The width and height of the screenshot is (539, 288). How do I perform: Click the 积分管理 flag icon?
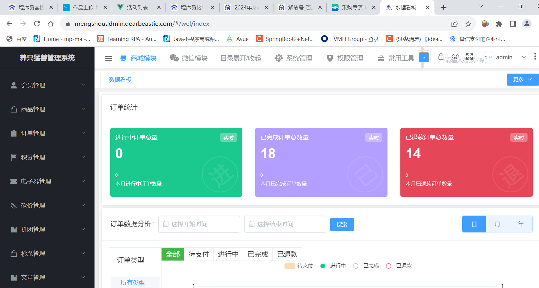(14, 157)
